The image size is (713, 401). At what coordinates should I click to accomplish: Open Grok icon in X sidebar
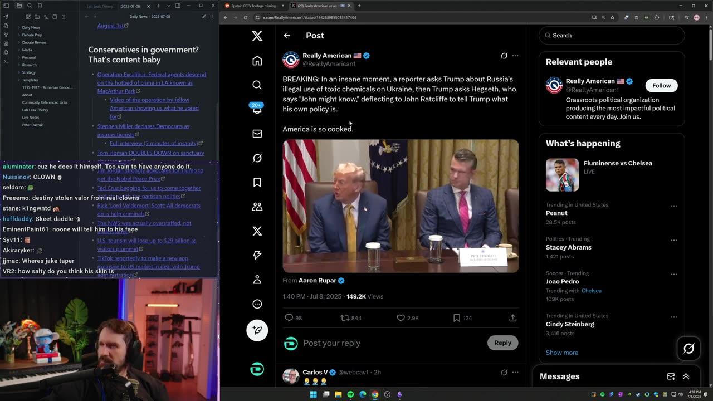pos(257,158)
